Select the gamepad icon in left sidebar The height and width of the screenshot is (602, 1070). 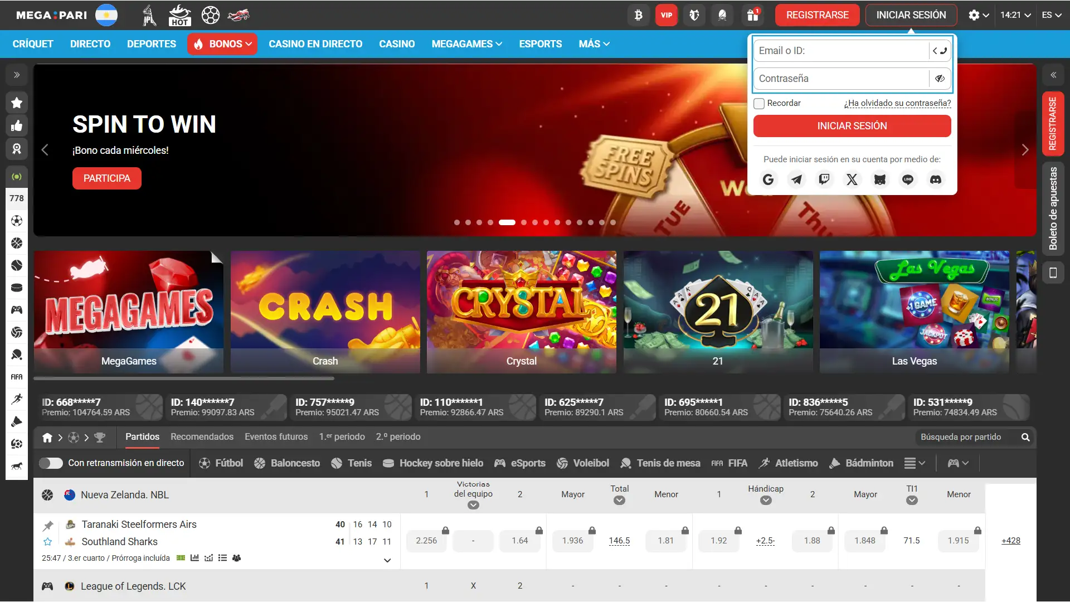(x=17, y=310)
